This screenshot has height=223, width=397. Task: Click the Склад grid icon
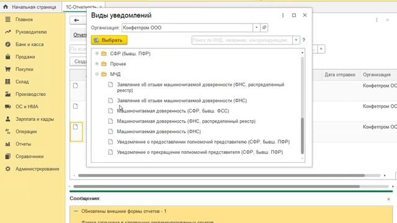pyautogui.click(x=8, y=81)
